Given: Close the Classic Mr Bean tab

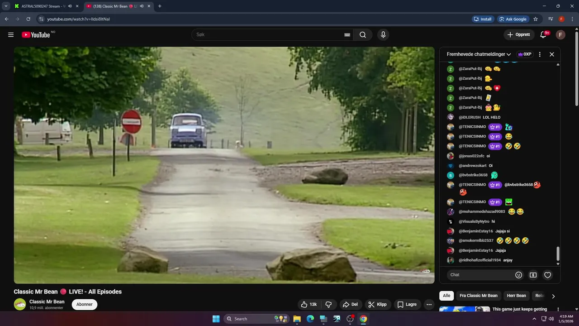Looking at the screenshot, I should [x=149, y=6].
